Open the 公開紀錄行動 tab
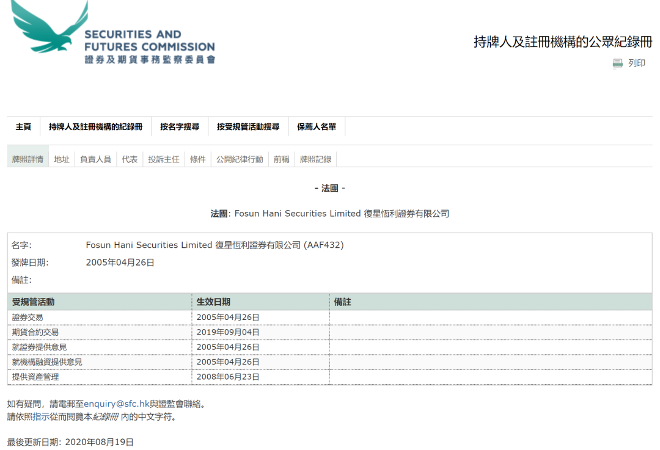This screenshot has width=660, height=450. tap(239, 158)
